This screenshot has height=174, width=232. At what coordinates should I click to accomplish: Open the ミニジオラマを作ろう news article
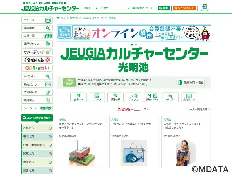[x=80, y=126]
